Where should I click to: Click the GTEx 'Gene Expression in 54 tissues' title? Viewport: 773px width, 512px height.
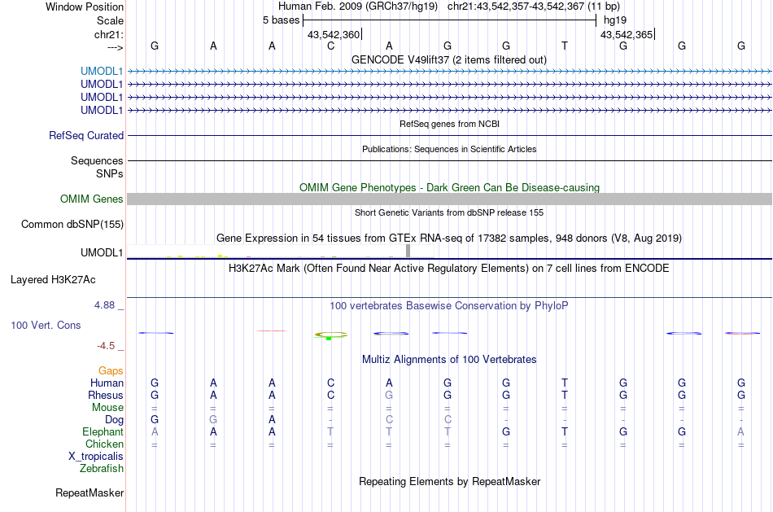point(449,238)
